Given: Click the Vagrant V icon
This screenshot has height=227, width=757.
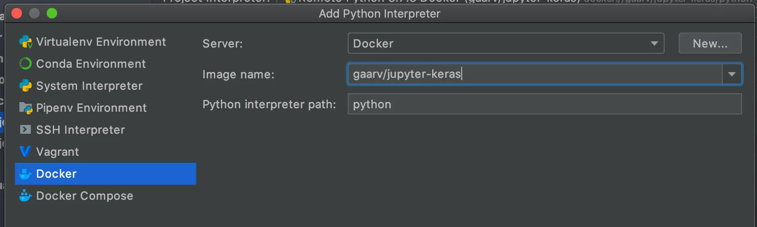Looking at the screenshot, I should (26, 152).
